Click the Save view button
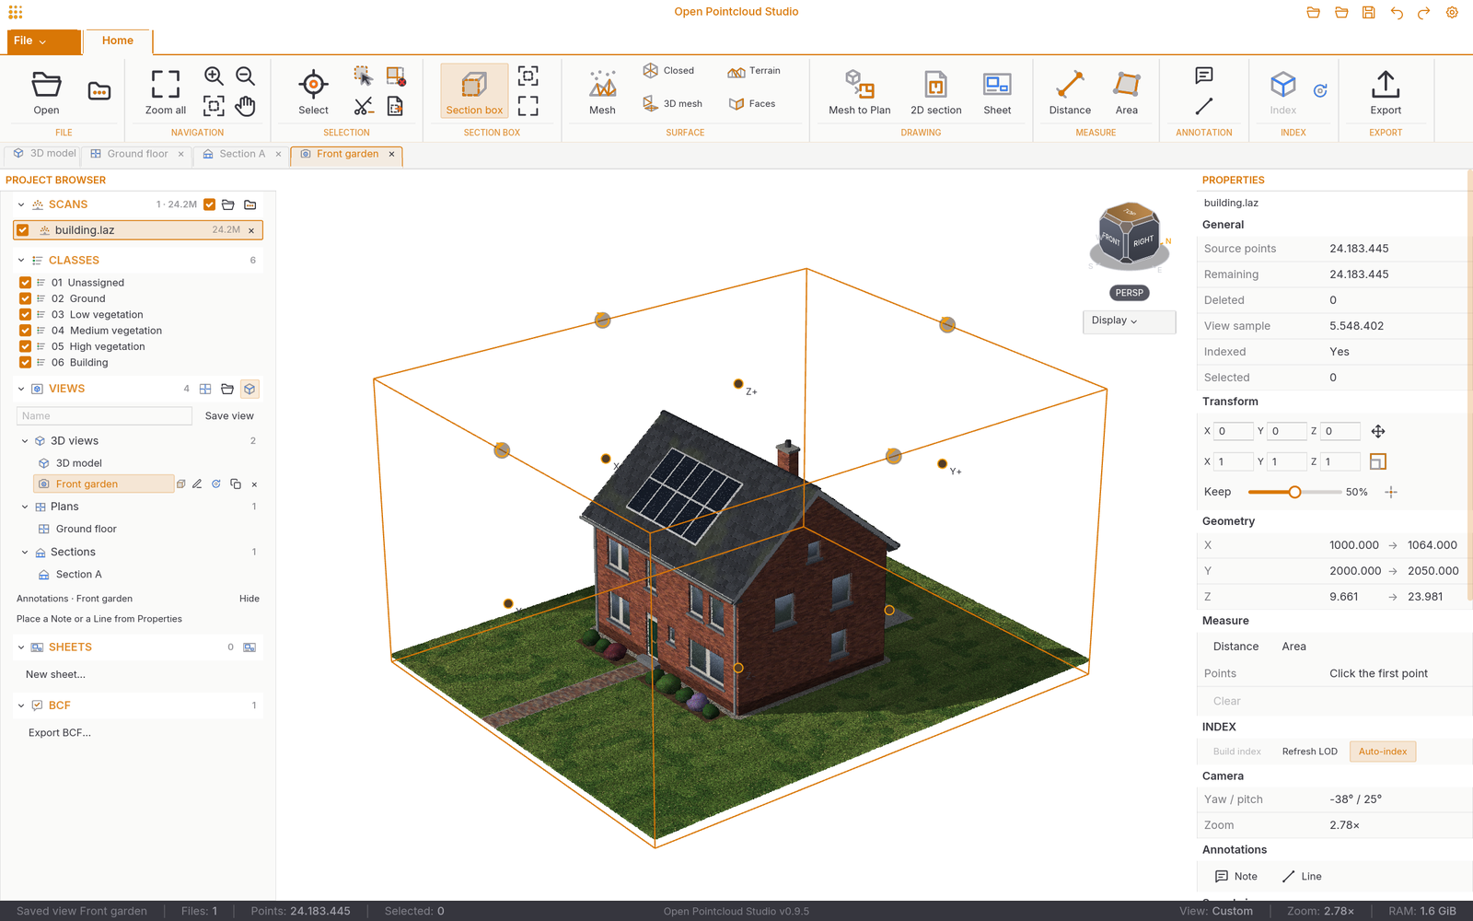 pos(229,416)
